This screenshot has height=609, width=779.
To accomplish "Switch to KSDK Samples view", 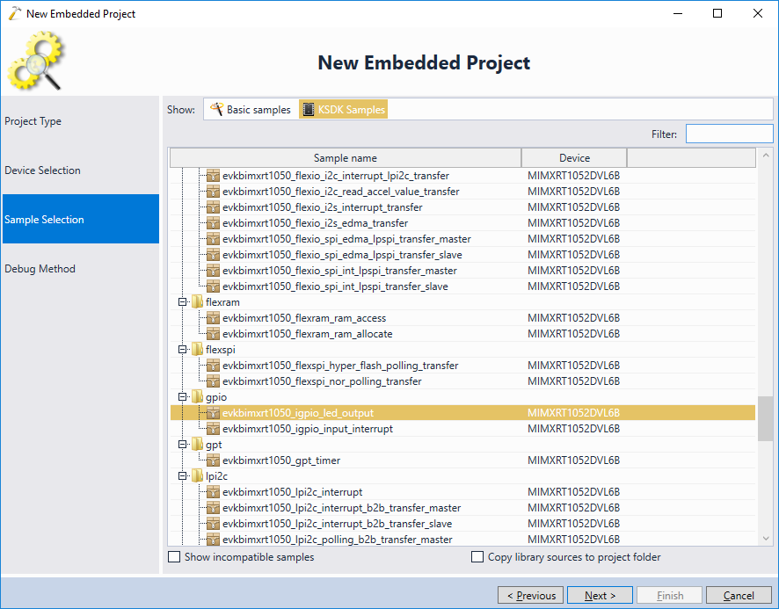I will coord(343,109).
